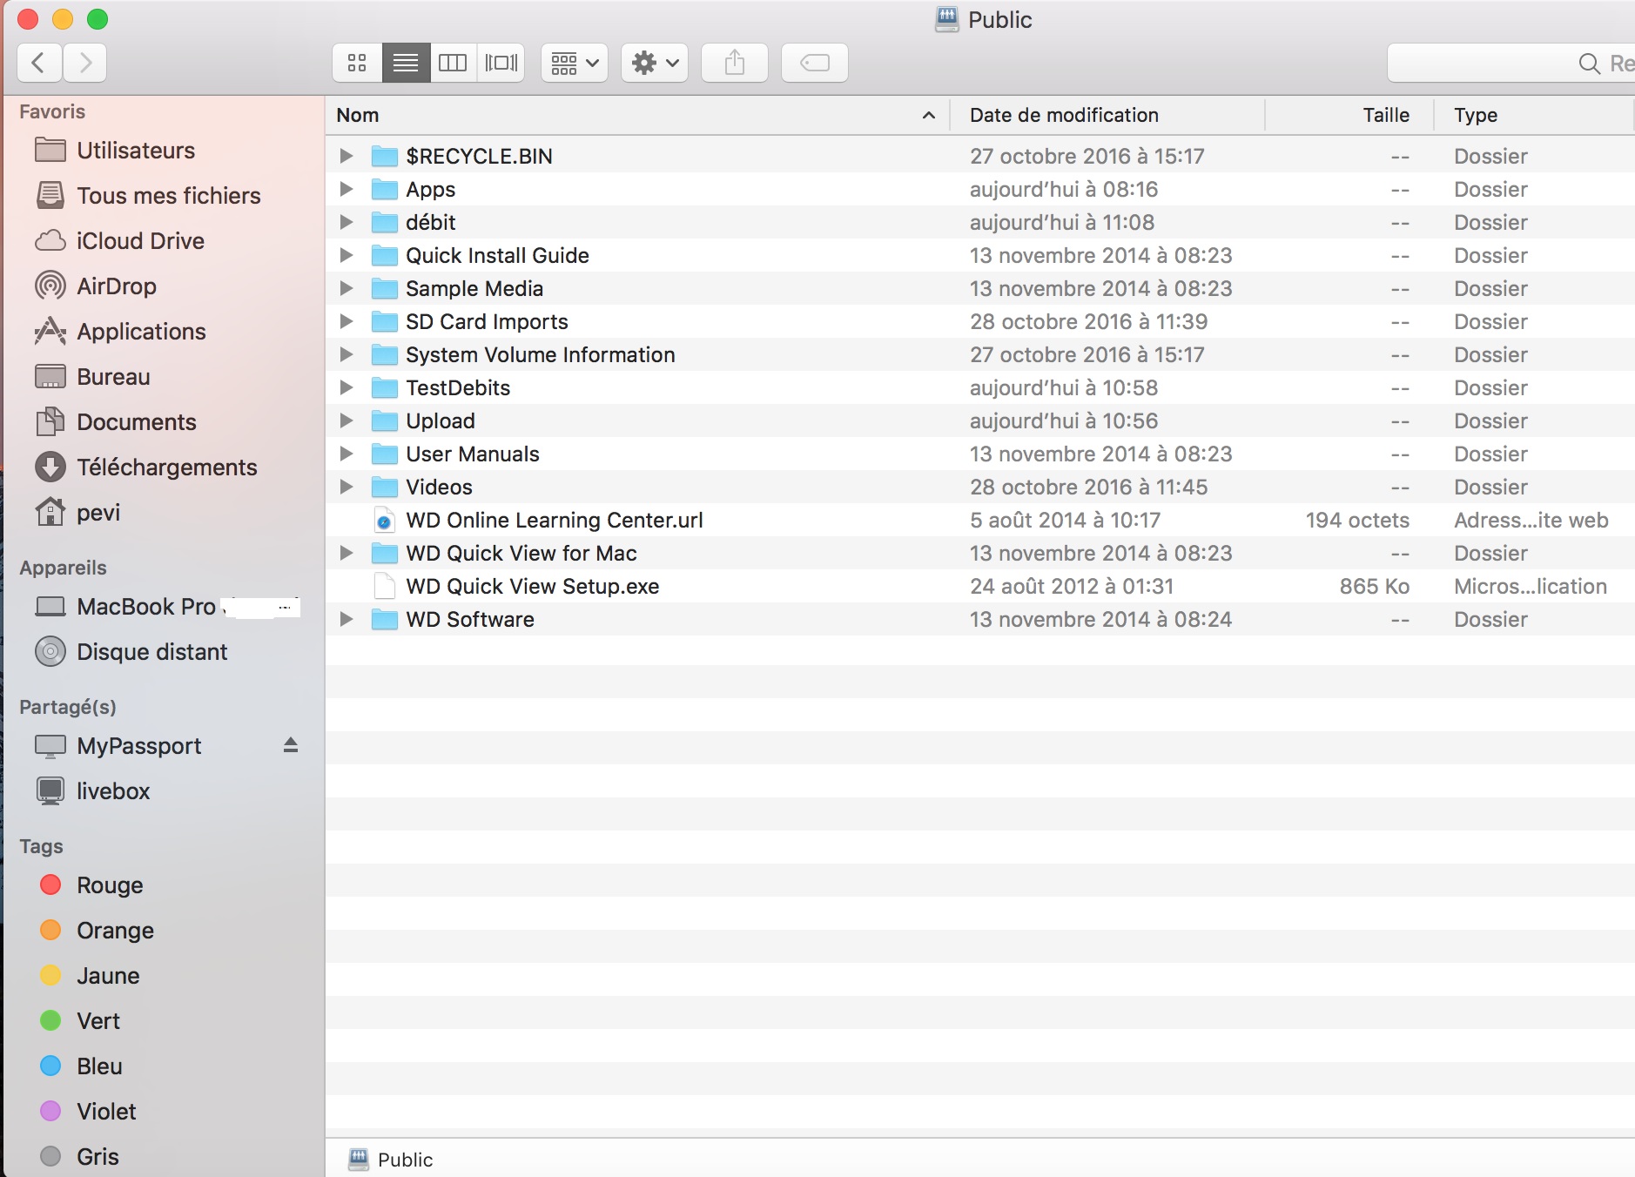Sort by the Taille column header

coord(1385,115)
